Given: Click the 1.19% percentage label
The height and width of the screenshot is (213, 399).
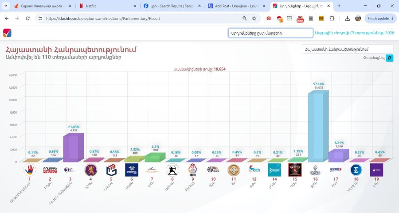Looking at the screenshot, I should [x=298, y=151].
